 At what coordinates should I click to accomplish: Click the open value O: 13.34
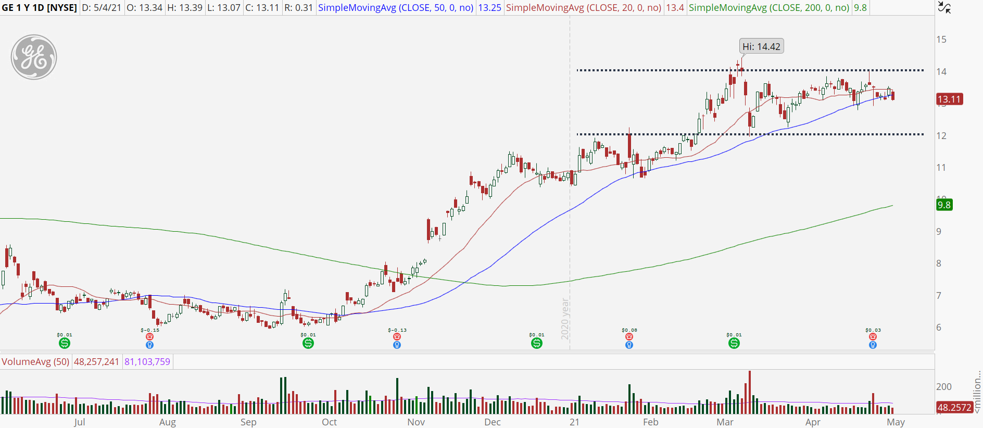145,8
